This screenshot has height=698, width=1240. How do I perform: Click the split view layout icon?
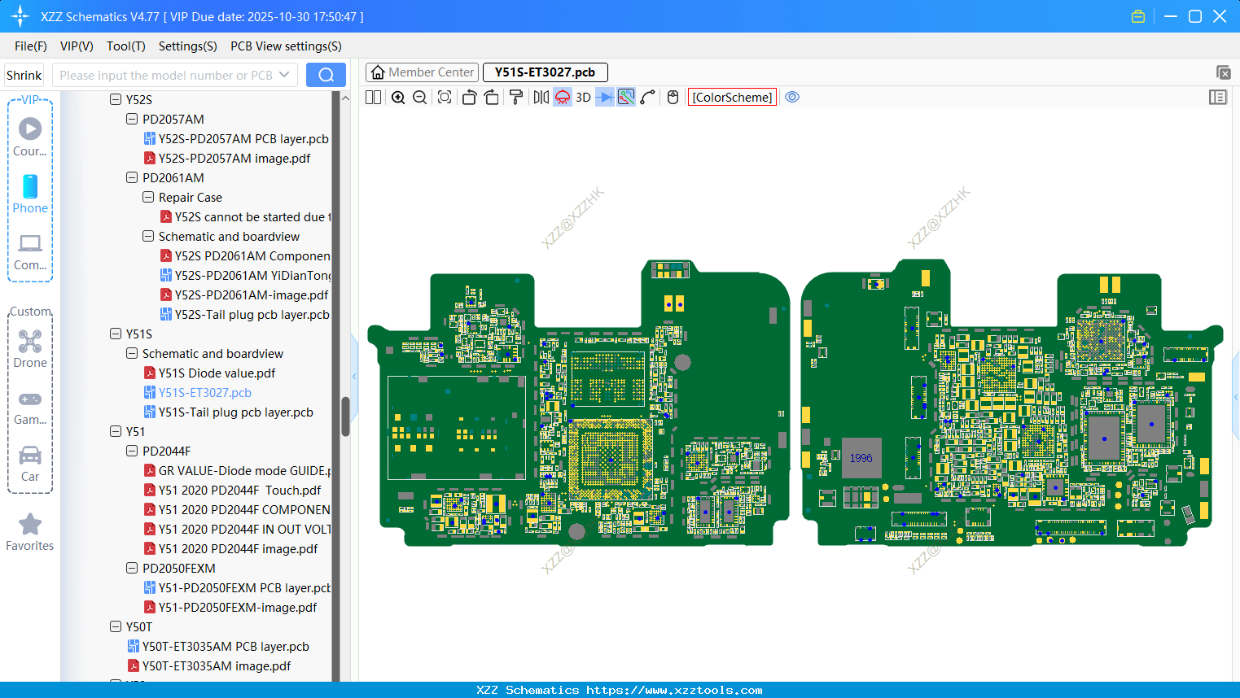[x=373, y=98]
